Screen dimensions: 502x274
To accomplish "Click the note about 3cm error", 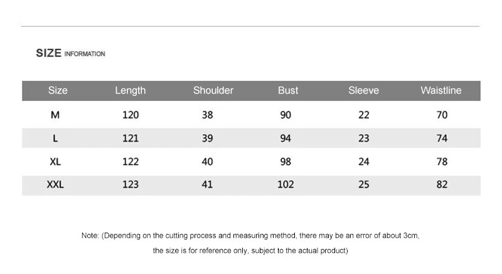I will [250, 236].
